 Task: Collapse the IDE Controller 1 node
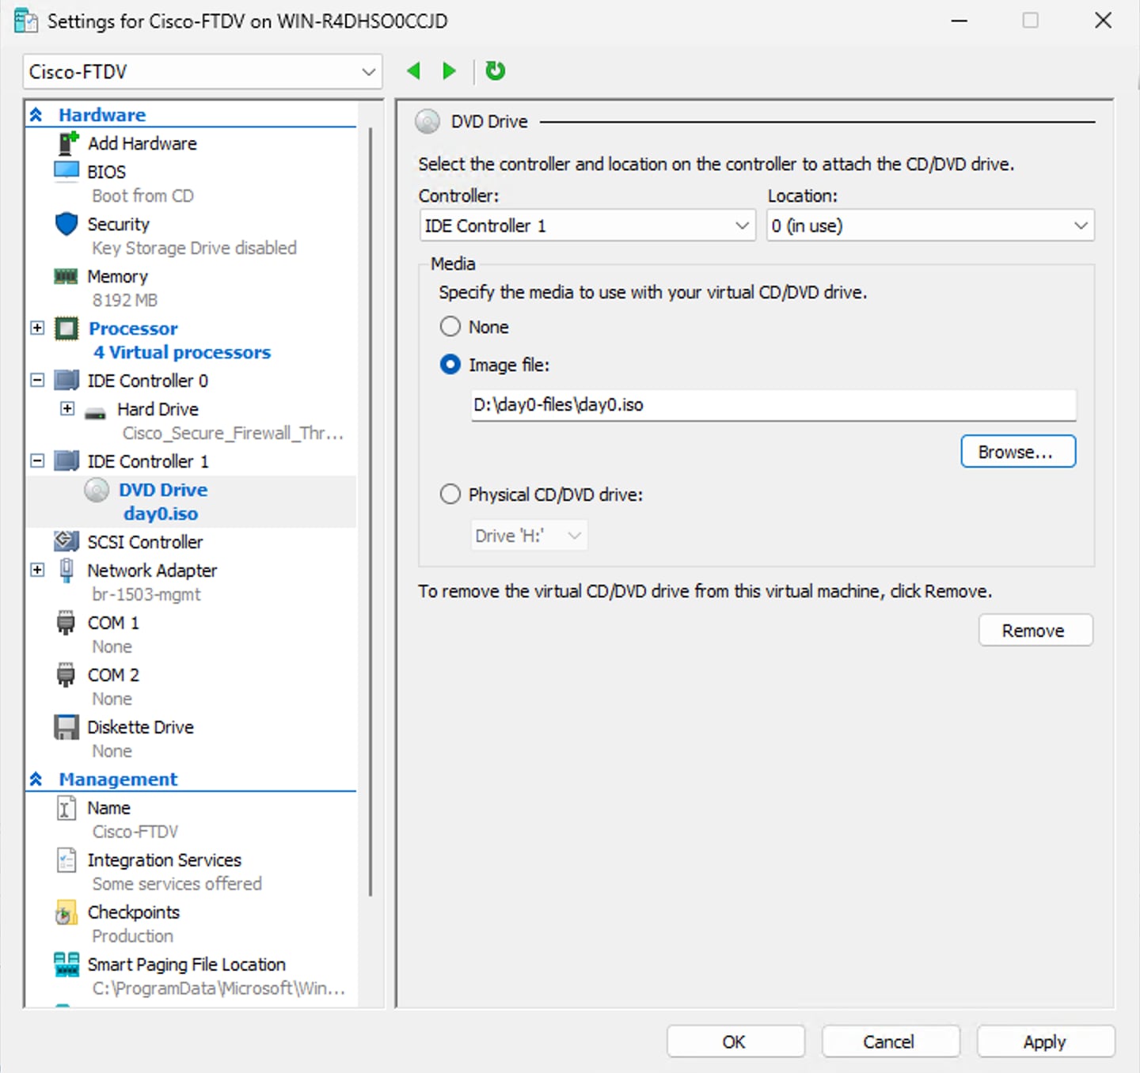tap(37, 461)
